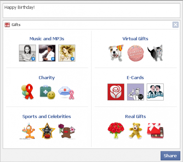Open the Music and MP3s category
This screenshot has height=162, width=183.
coord(47,39)
